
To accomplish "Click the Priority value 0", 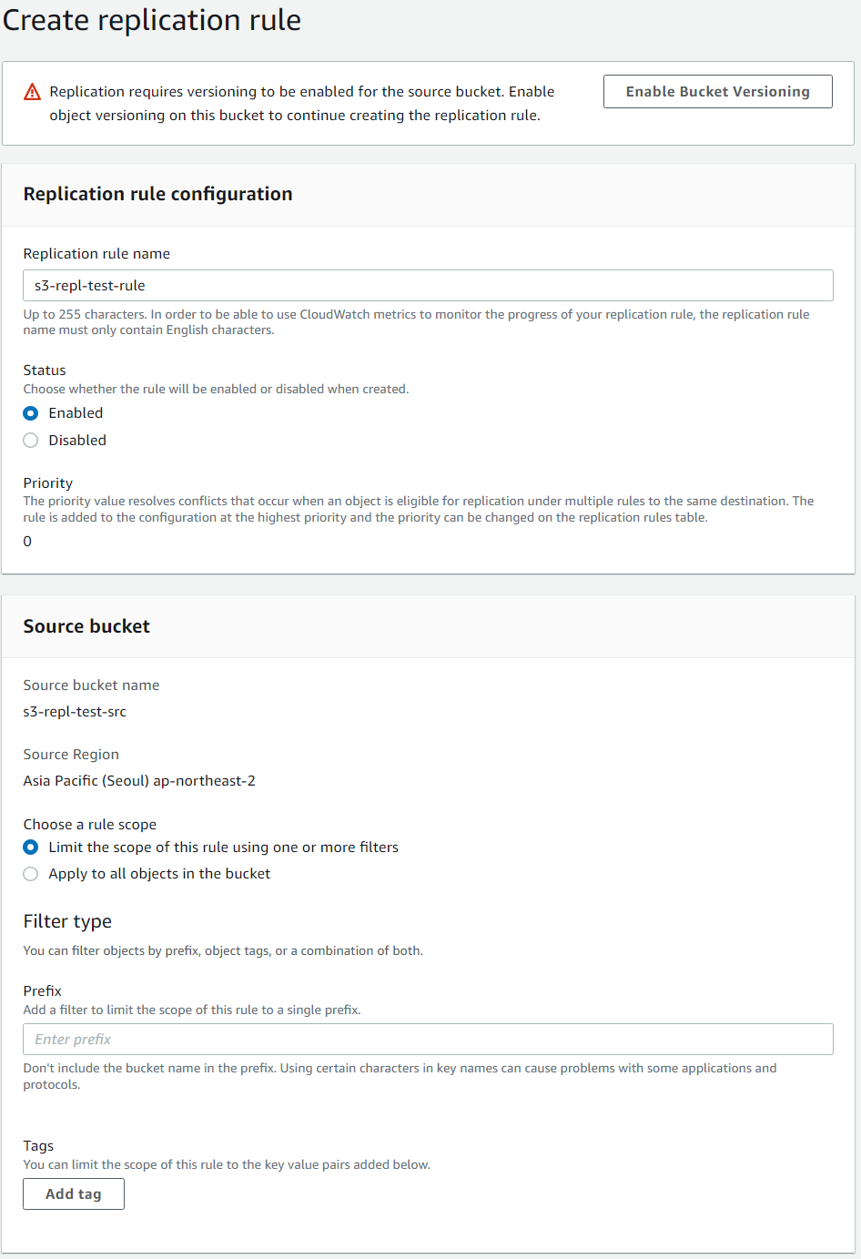I will 27,542.
